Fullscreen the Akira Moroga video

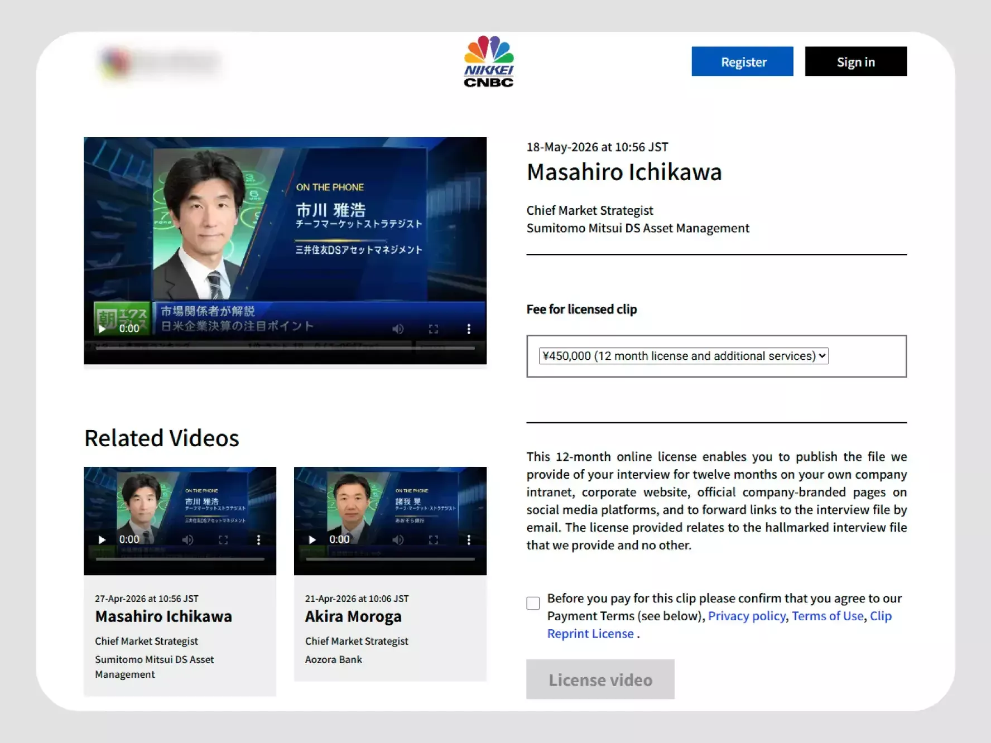[x=434, y=540]
